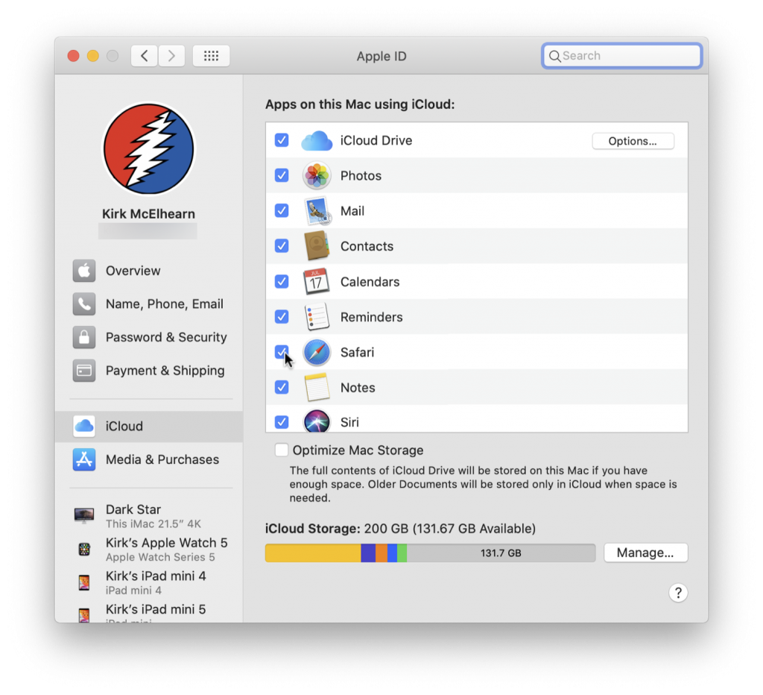
Task: Click the iCloud storage usage bar
Action: (x=430, y=552)
